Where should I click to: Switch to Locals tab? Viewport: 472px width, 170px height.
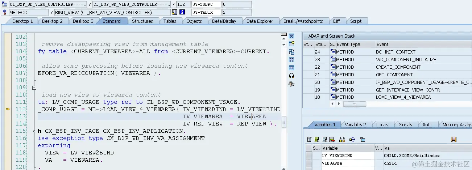[382, 124]
